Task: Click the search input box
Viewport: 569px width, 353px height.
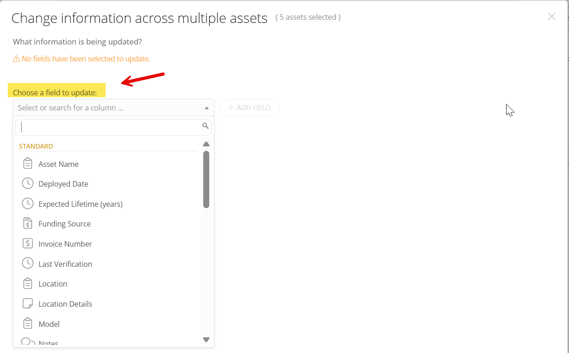Action: point(110,127)
